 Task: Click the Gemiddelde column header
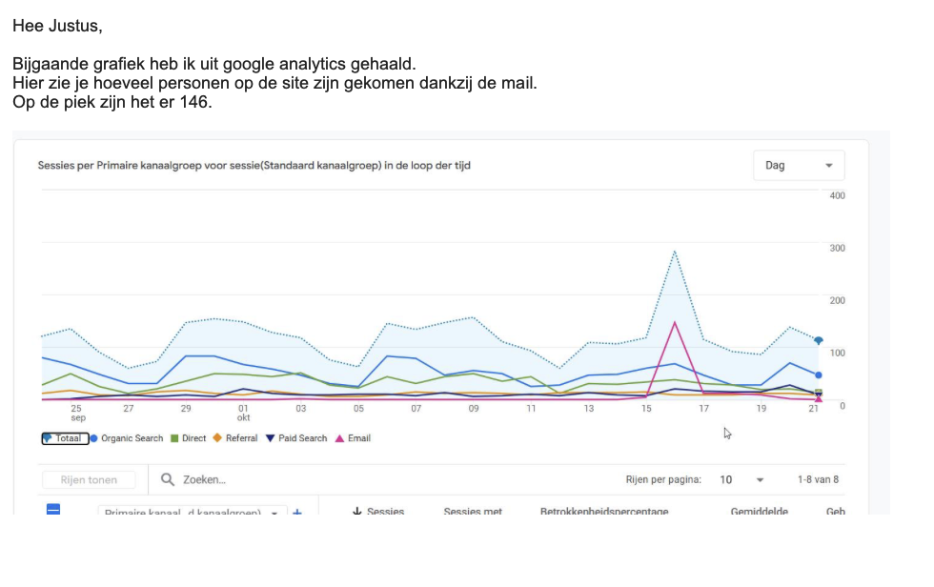coord(759,512)
